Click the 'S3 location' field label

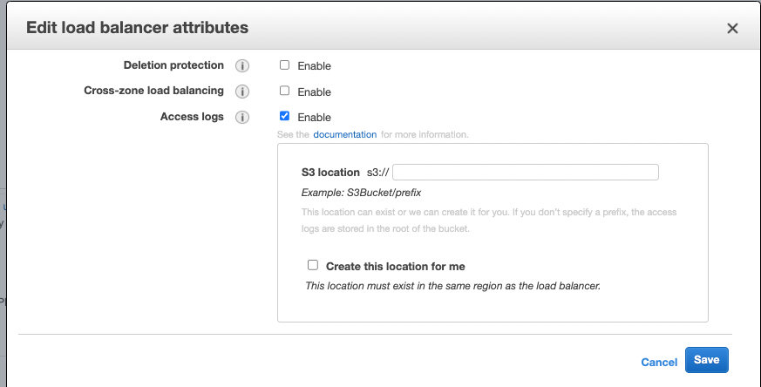(x=330, y=173)
